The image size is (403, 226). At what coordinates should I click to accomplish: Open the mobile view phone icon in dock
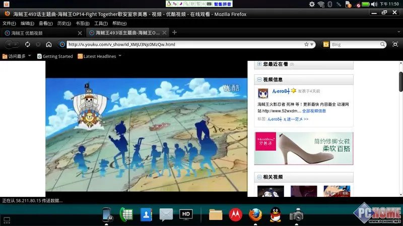(107, 214)
